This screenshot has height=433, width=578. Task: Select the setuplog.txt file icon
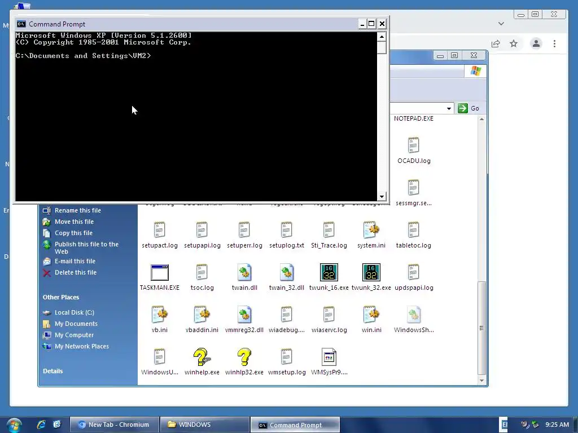286,230
